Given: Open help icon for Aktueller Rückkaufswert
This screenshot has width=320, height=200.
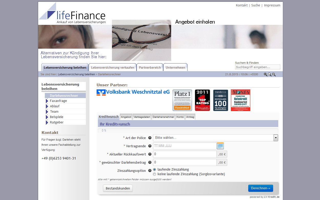Looking at the screenshot, I should 150,154.
